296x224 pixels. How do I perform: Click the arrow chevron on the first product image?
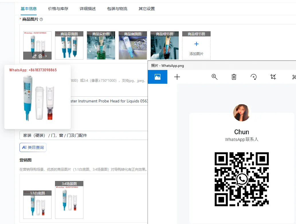(x=46, y=56)
